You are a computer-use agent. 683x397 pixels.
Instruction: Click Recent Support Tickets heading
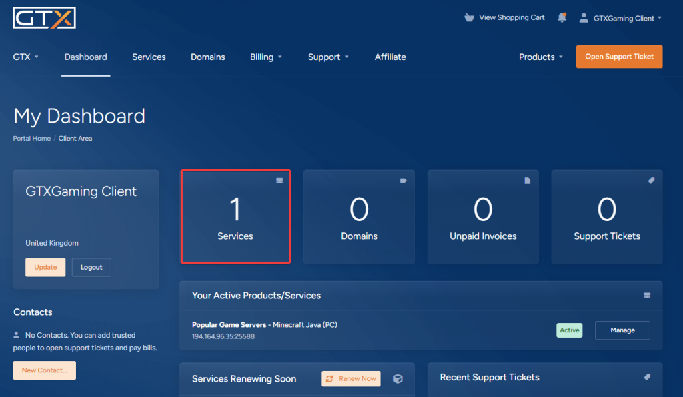(x=490, y=378)
